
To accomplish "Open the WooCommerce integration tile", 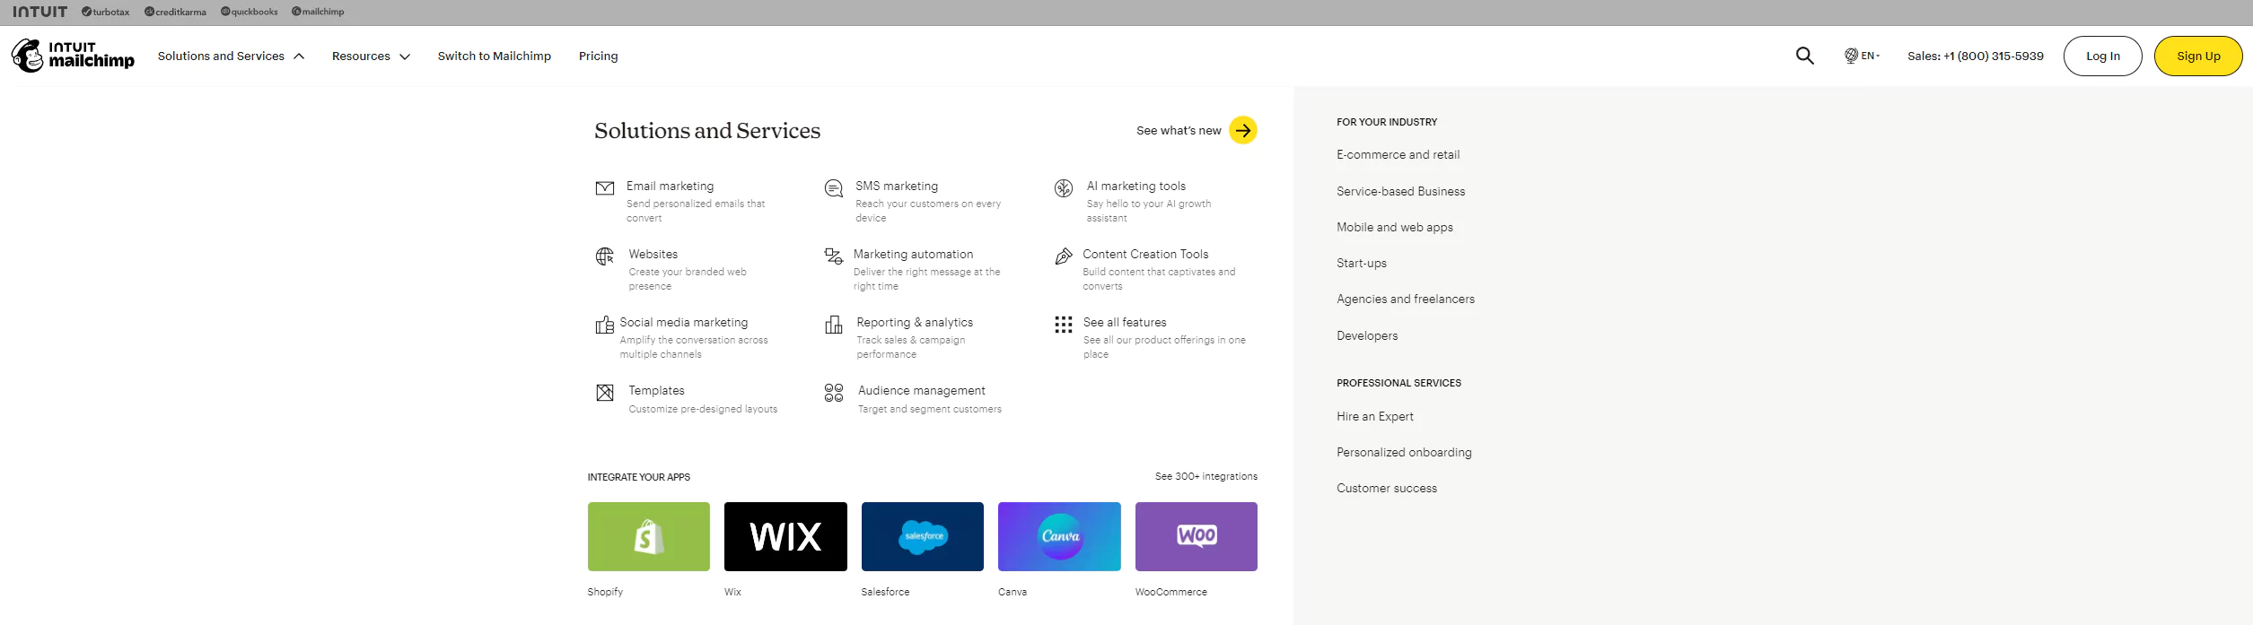I will pyautogui.click(x=1197, y=536).
